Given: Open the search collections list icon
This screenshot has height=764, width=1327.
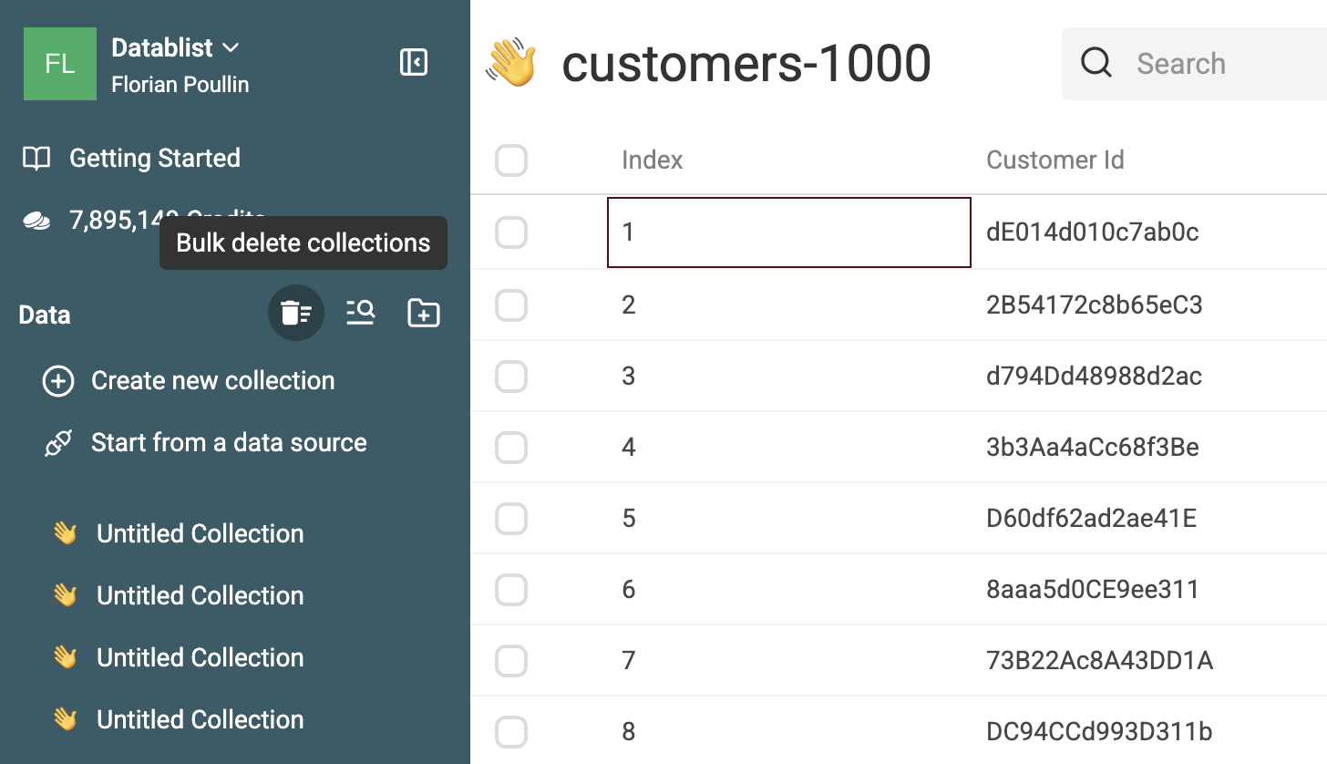Looking at the screenshot, I should 361,314.
